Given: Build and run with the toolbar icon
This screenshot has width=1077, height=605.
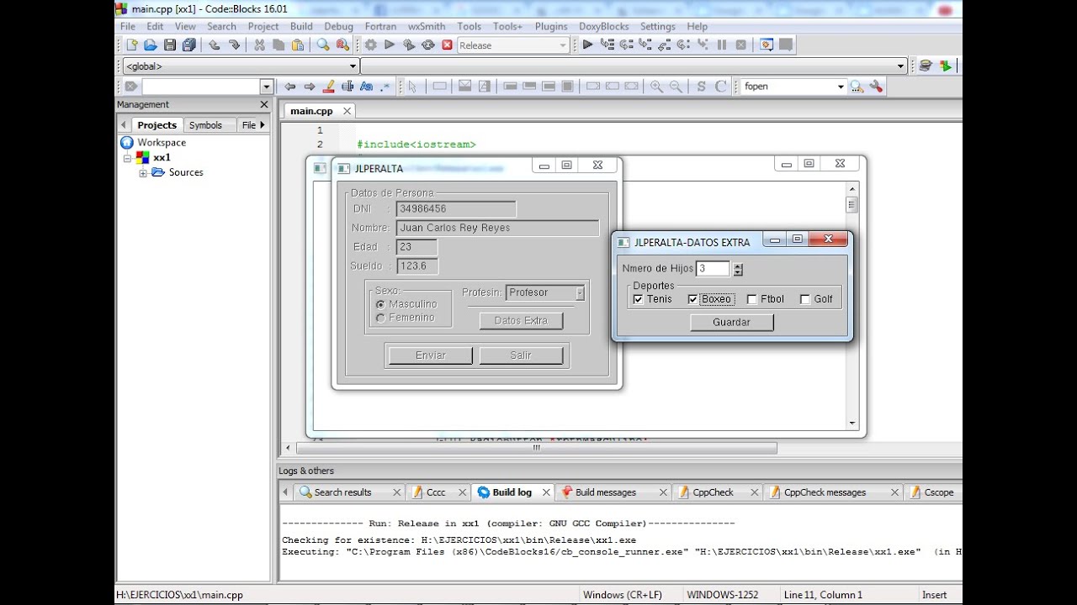Looking at the screenshot, I should click(x=409, y=45).
